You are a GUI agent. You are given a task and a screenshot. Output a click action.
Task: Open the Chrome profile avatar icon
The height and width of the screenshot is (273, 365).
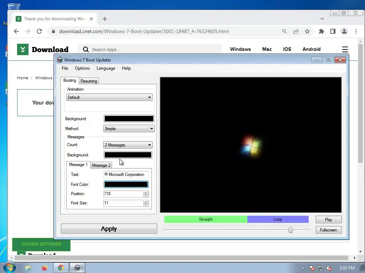click(x=344, y=31)
